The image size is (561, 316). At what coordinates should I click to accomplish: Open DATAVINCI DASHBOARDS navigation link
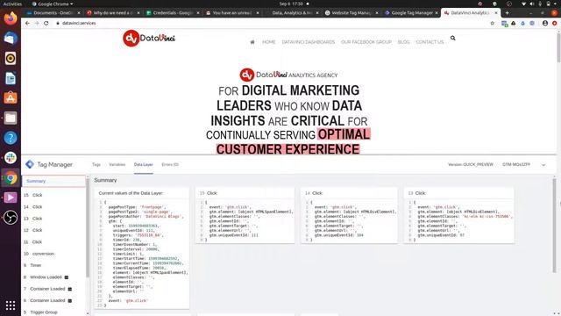308,42
